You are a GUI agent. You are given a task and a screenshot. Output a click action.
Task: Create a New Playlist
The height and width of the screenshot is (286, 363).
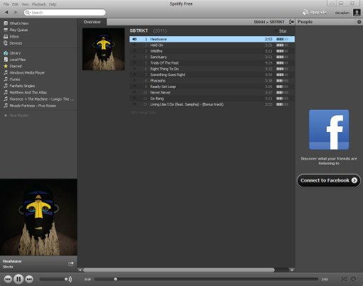[16, 116]
